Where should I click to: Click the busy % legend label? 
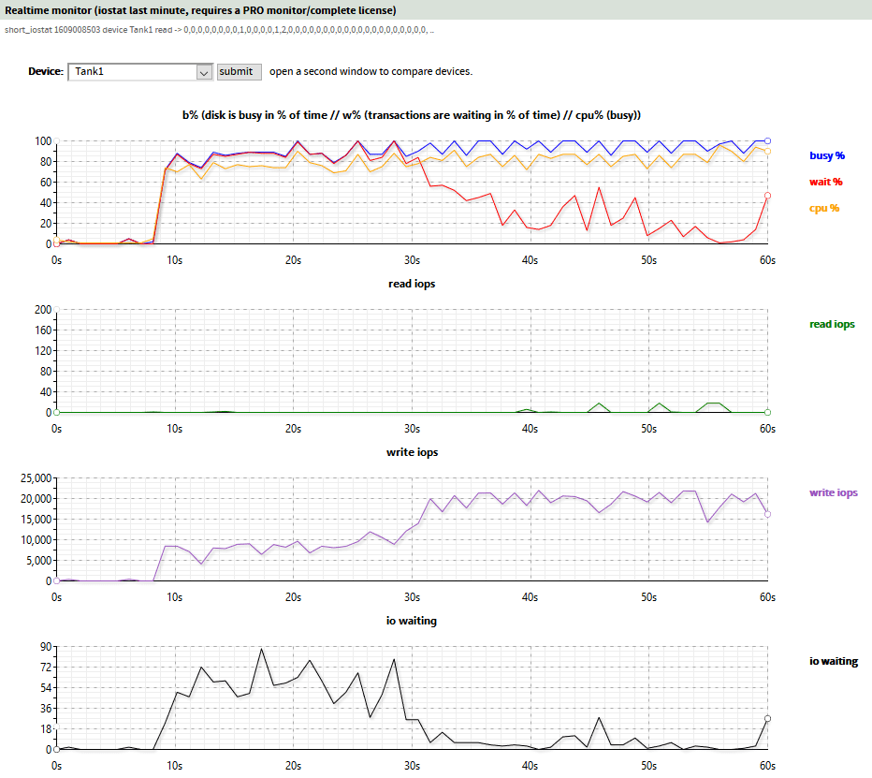(827, 155)
